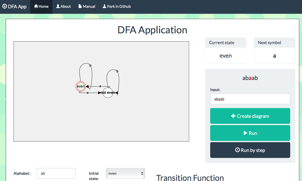
Task: Open the About page tab
Action: pos(63,7)
